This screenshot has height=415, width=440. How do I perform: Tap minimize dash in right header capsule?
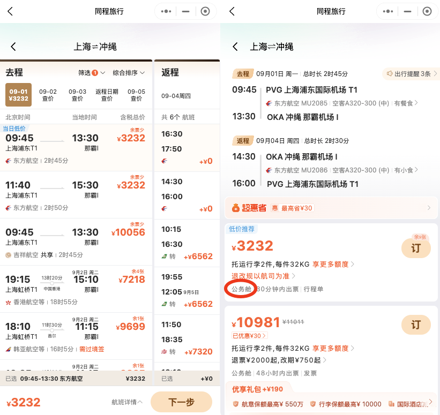(407, 11)
